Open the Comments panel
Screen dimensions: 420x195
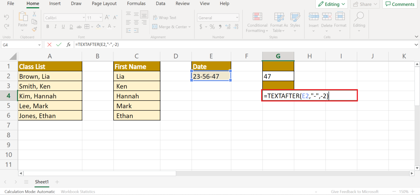[x=400, y=4]
